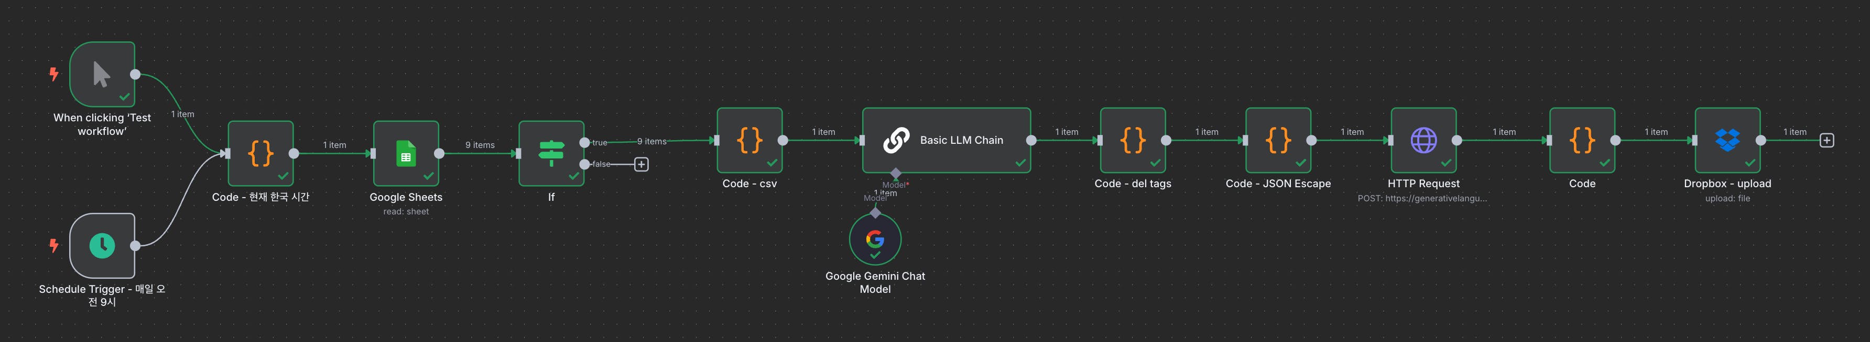
Task: Select the If branching node
Action: click(x=551, y=154)
